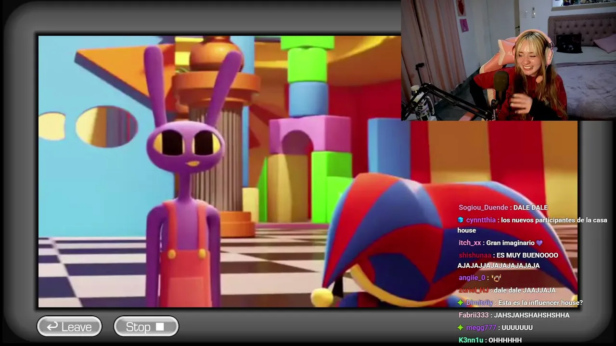The image size is (616, 346).
Task: Click the chat message "UUUUUUU"
Action: pyautogui.click(x=517, y=328)
